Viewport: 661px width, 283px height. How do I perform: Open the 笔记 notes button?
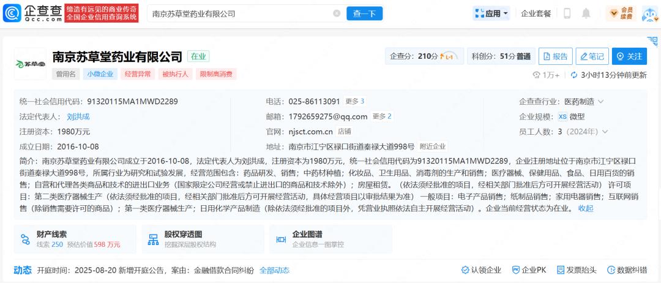point(592,56)
